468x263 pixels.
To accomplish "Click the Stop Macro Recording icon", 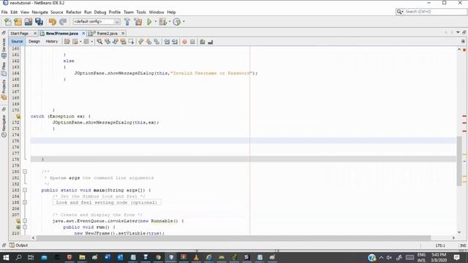I will point(192,42).
